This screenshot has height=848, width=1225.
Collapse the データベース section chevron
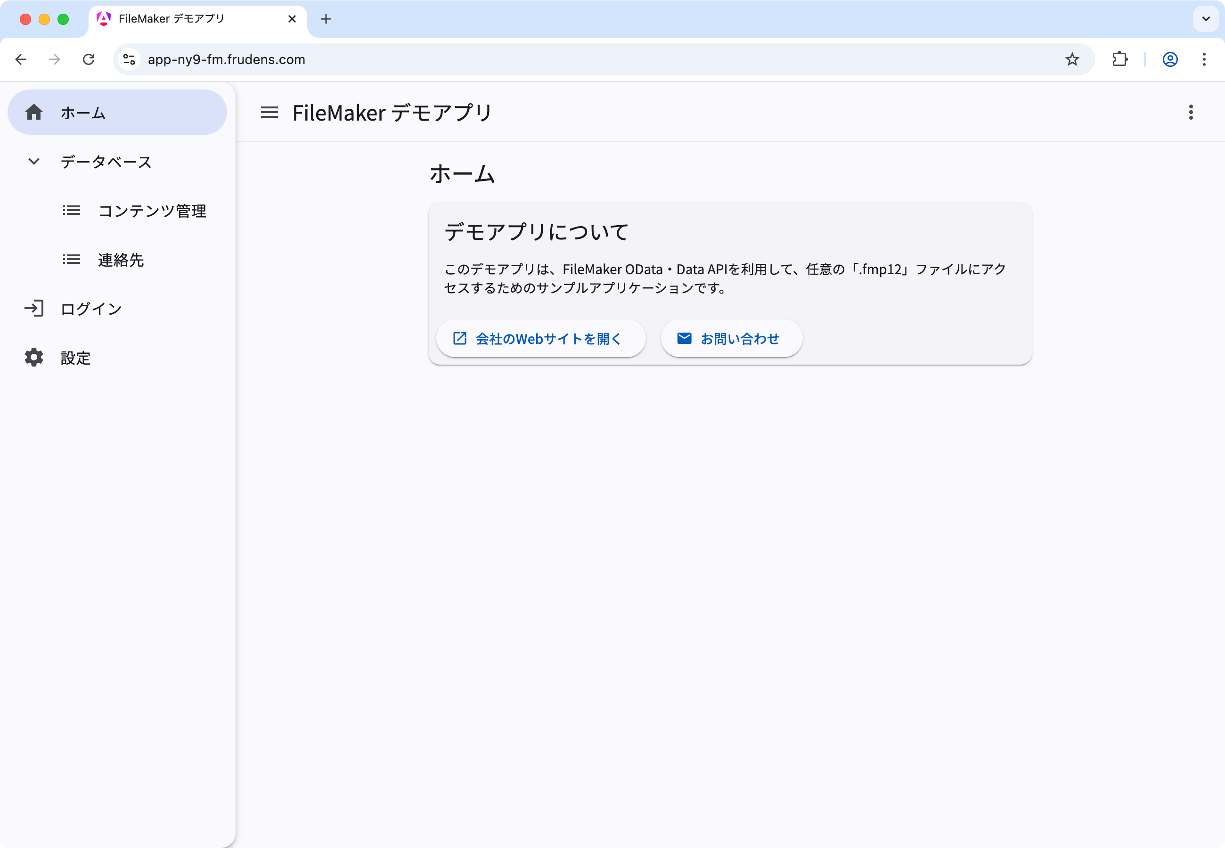point(34,161)
